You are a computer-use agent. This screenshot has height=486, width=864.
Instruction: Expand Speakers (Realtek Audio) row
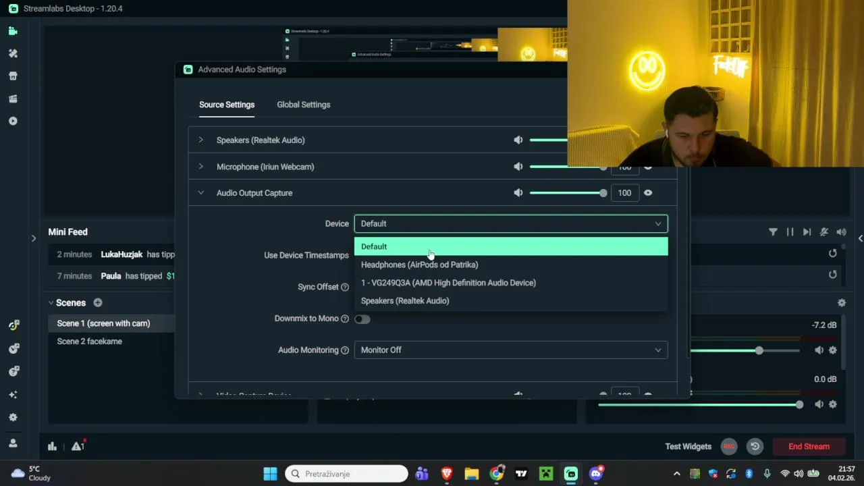point(200,140)
